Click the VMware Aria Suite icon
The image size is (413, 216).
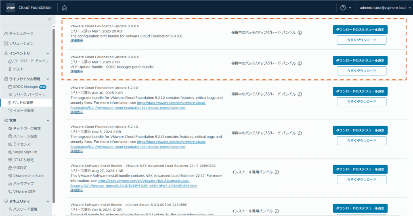click(x=10, y=176)
